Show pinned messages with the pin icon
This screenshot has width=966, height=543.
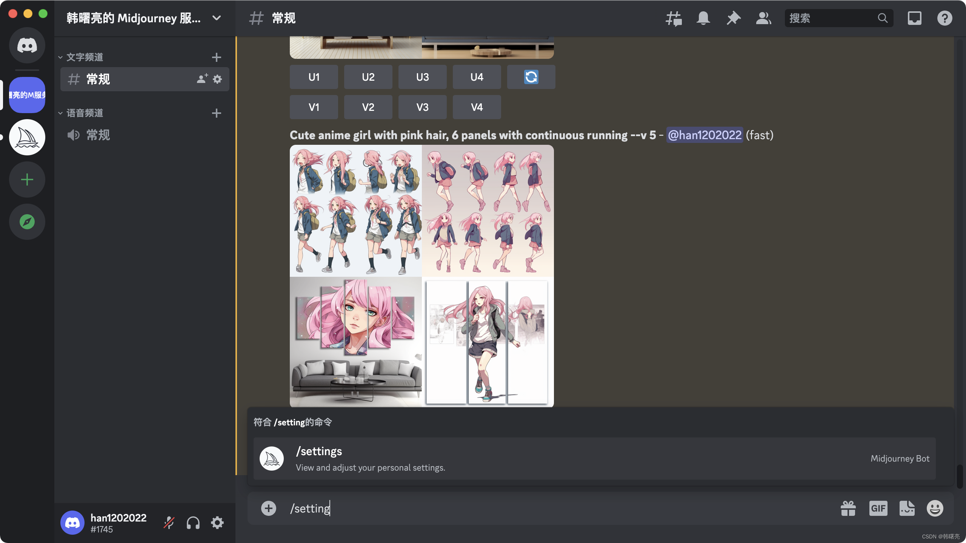(x=734, y=18)
